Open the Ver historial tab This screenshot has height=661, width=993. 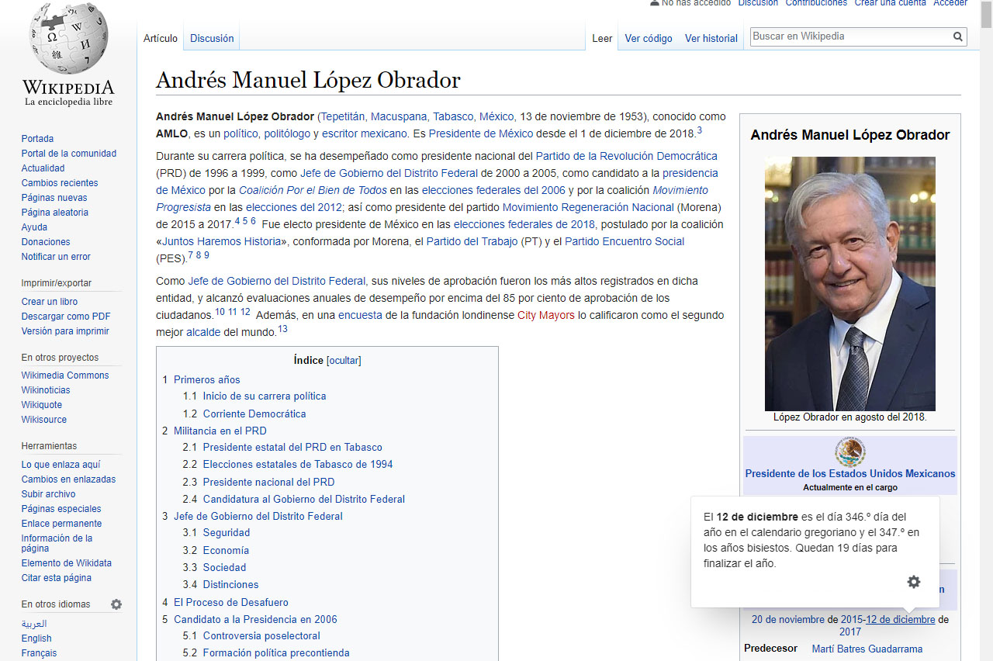(x=711, y=38)
